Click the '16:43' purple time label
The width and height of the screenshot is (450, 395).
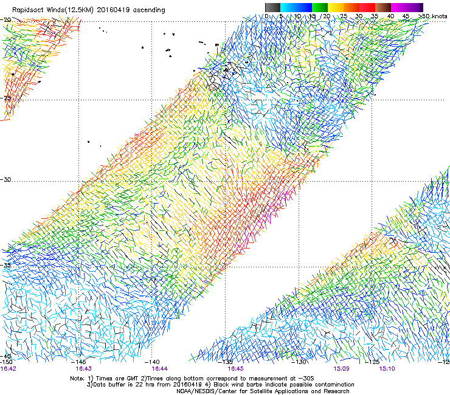[83, 369]
